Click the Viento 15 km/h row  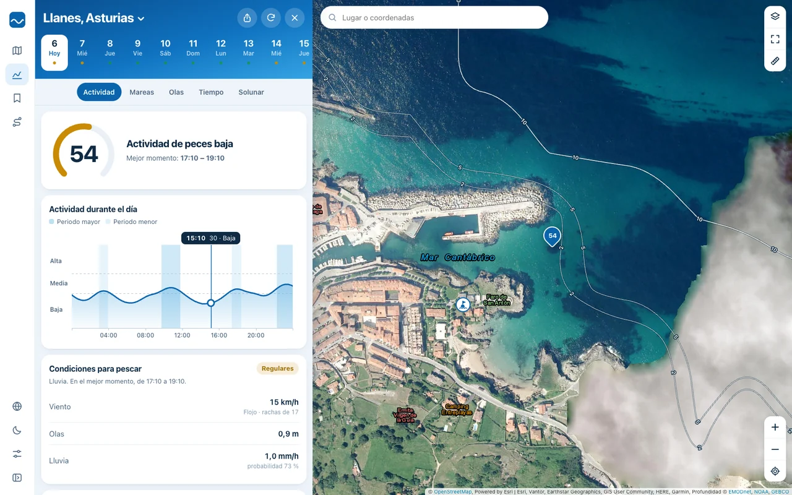(174, 407)
